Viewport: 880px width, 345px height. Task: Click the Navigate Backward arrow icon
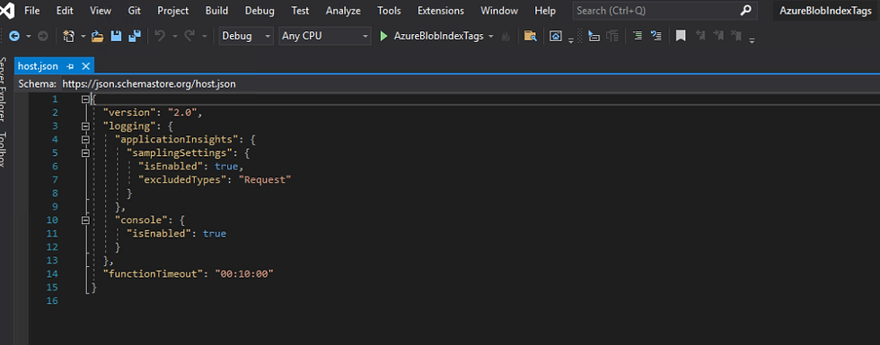pyautogui.click(x=14, y=36)
